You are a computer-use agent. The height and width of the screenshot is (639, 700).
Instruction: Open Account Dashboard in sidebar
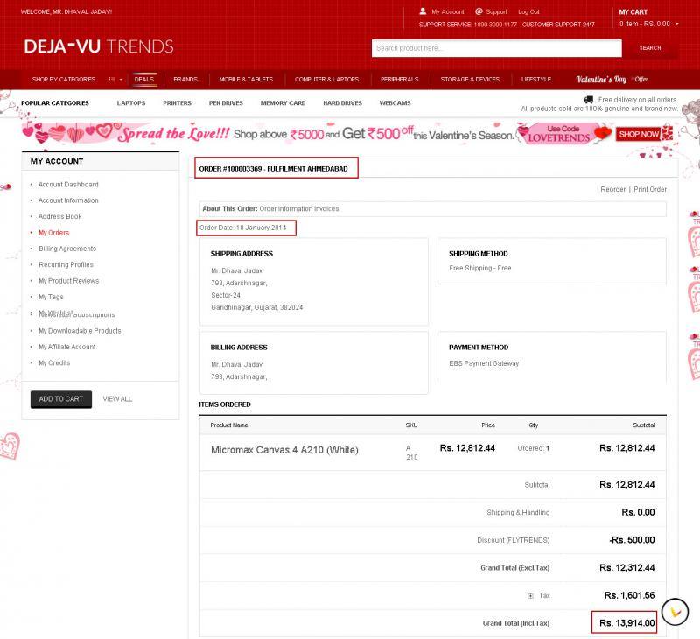[68, 185]
